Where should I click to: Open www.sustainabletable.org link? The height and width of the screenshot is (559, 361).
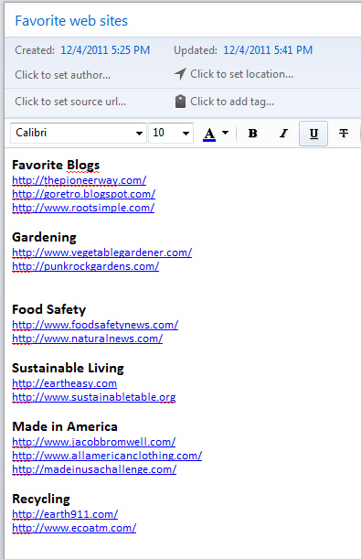pyautogui.click(x=94, y=397)
